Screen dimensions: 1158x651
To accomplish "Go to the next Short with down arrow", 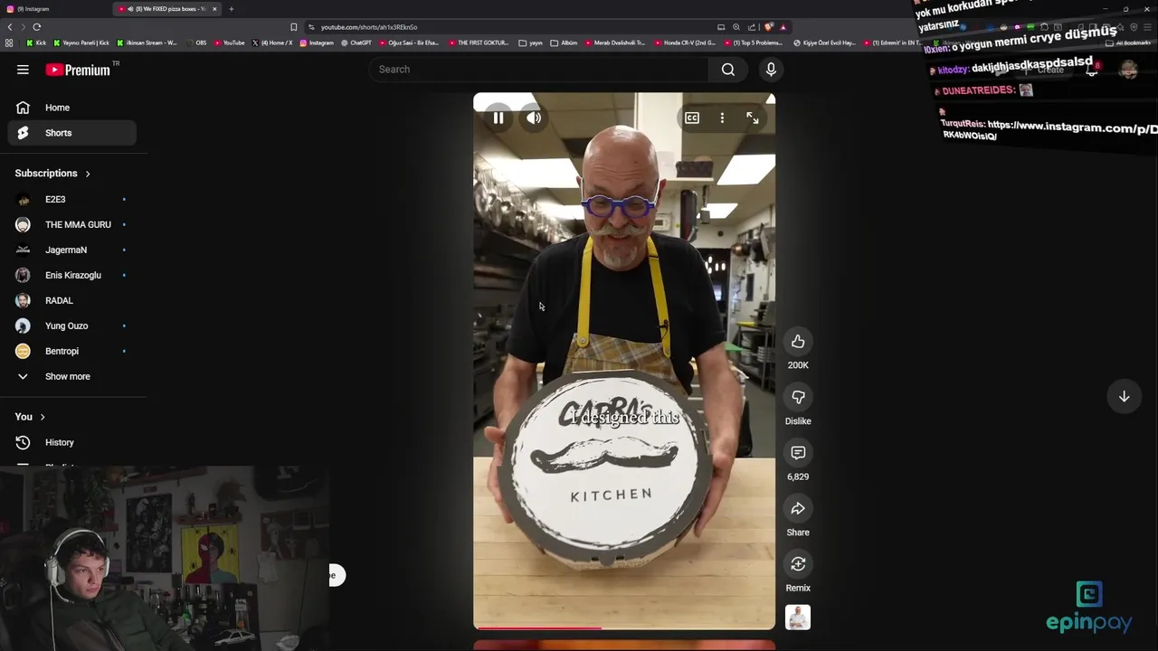I will tap(1124, 396).
